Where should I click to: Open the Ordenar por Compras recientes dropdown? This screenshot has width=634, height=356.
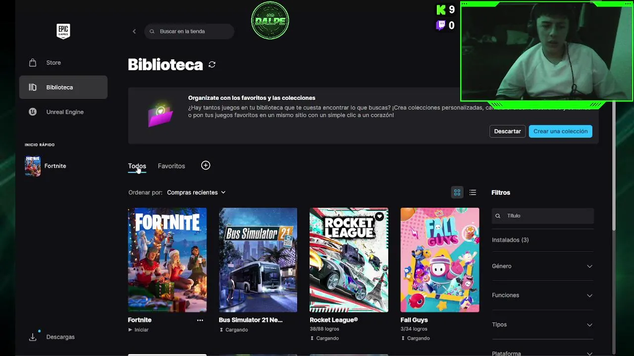[196, 192]
